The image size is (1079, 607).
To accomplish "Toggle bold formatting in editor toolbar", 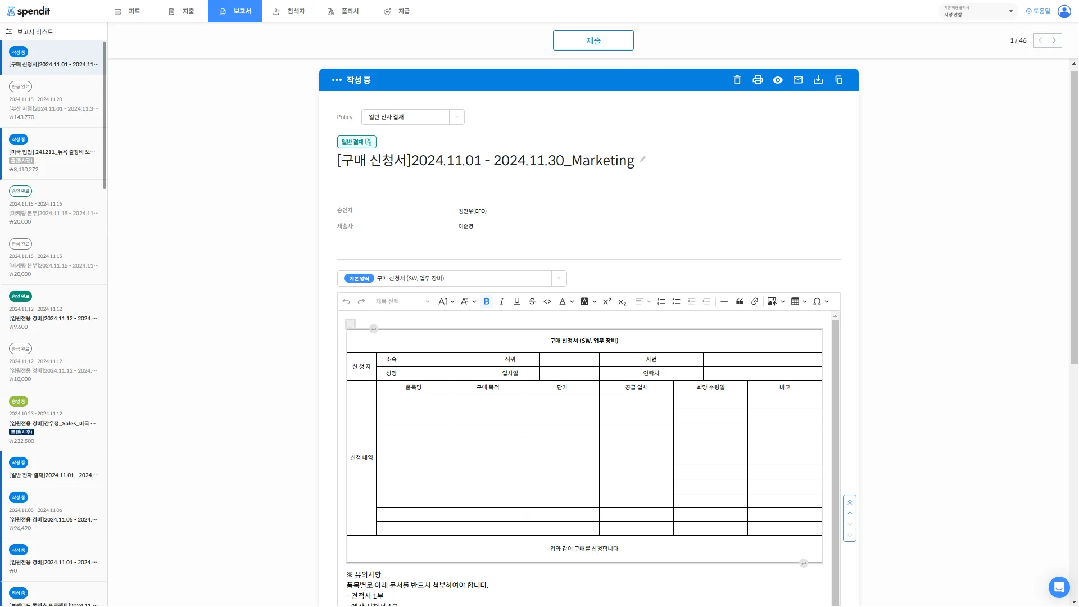I will coord(487,301).
